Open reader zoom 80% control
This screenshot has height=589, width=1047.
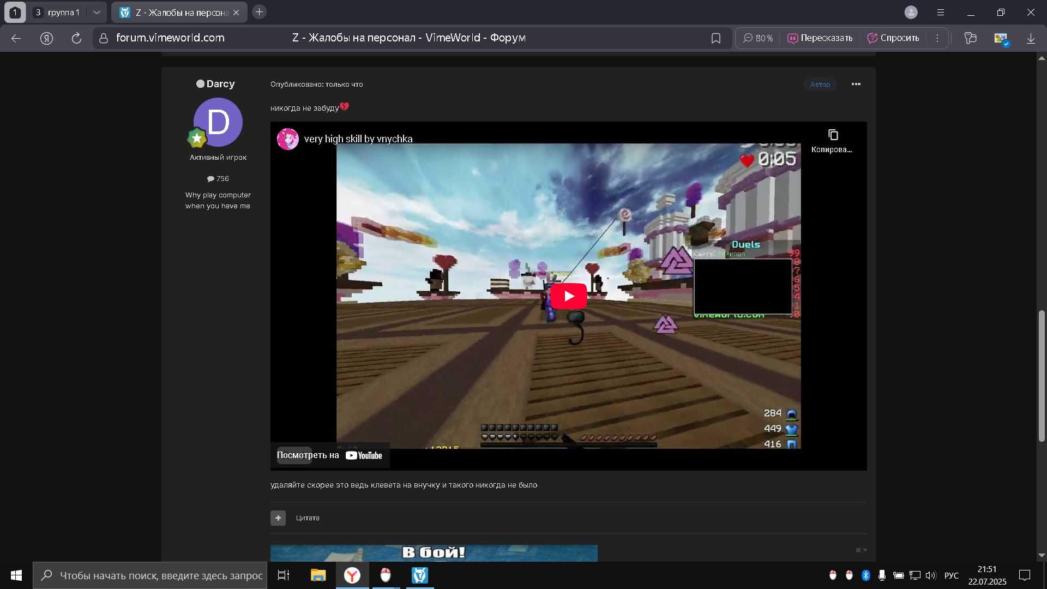click(758, 38)
